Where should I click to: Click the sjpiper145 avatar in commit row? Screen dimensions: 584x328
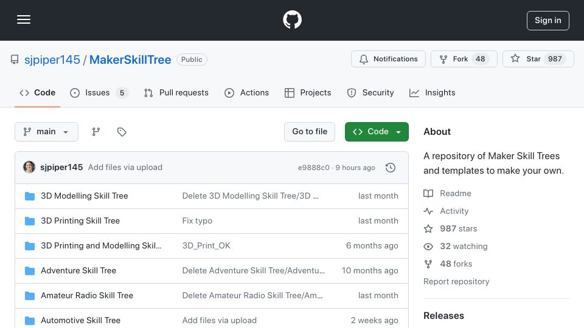tap(29, 168)
